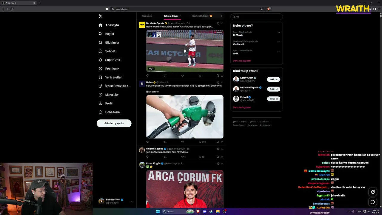Open more options for Di Marzio trend
This screenshot has width=382, height=215.
pos(279,33)
